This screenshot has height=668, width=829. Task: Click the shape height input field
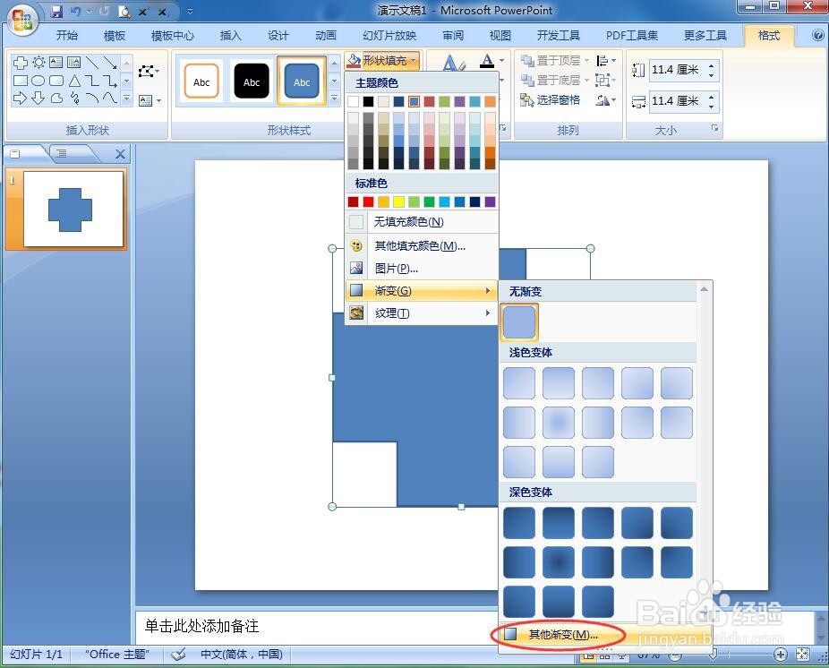coord(677,69)
